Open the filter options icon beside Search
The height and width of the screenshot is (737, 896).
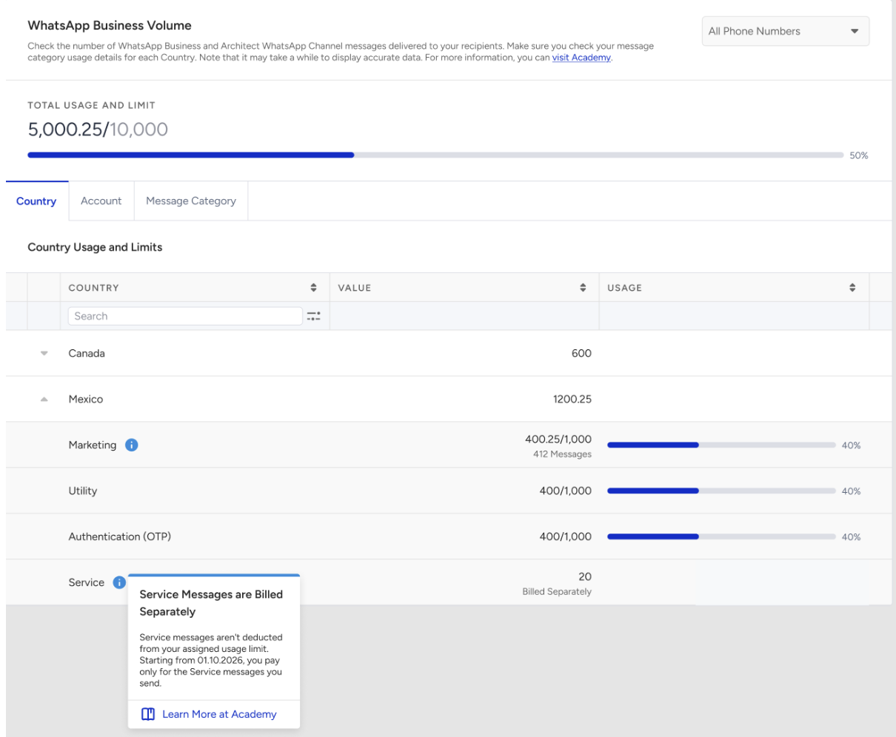click(x=314, y=316)
